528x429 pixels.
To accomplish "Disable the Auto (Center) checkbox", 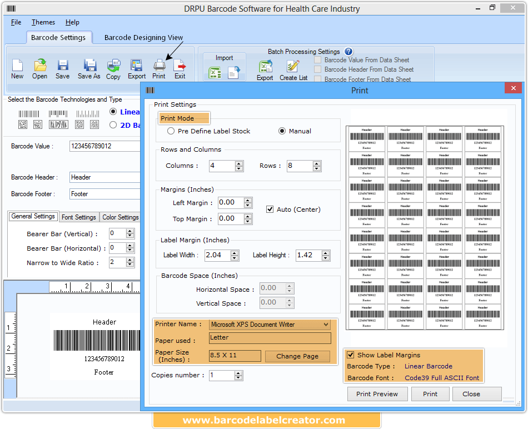I will 270,209.
